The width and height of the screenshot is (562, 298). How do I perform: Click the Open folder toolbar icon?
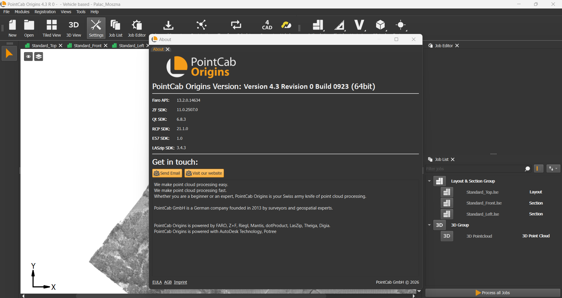[x=29, y=28]
